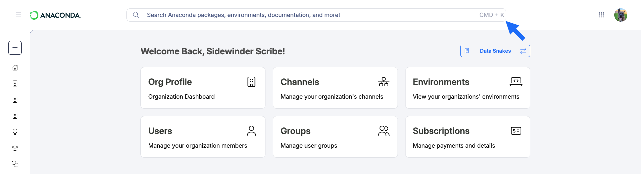641x174 pixels.
Task: Open the lightbulb icon in sidebar
Action: [x=15, y=132]
